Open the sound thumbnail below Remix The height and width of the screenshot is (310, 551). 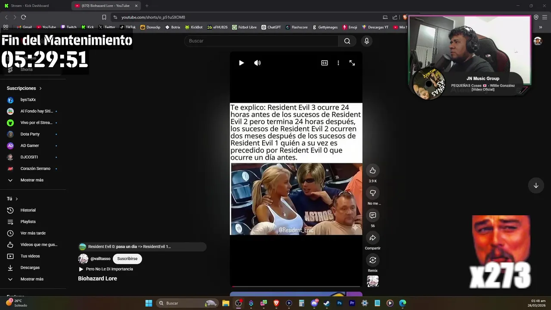(373, 281)
